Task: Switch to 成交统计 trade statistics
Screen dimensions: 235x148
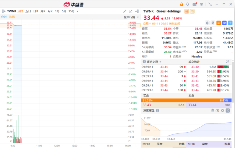Action: click(194, 62)
